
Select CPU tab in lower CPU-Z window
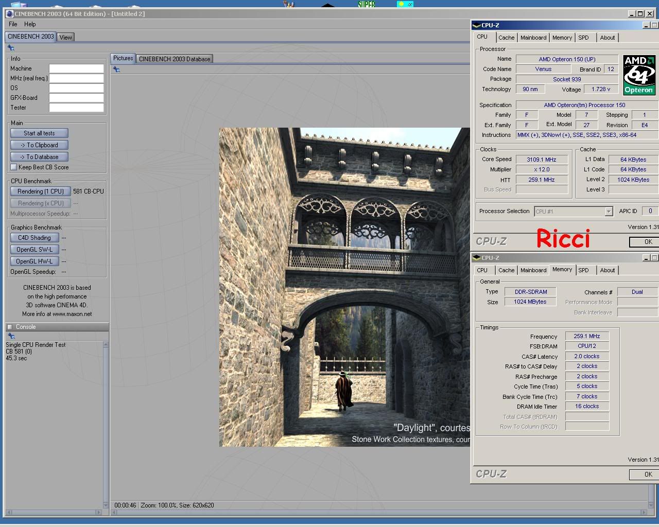(482, 270)
